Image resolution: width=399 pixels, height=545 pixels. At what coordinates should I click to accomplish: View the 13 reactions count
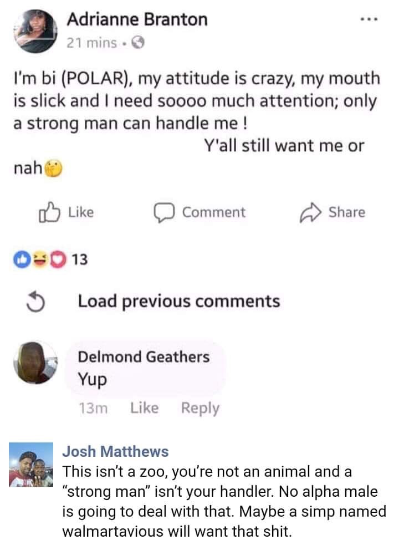pyautogui.click(x=80, y=259)
